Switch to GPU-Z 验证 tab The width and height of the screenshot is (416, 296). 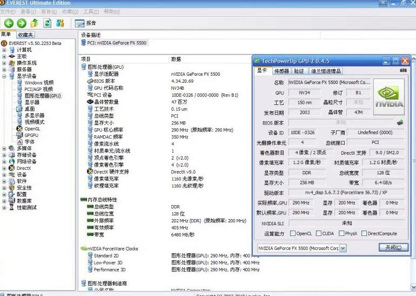coord(299,71)
